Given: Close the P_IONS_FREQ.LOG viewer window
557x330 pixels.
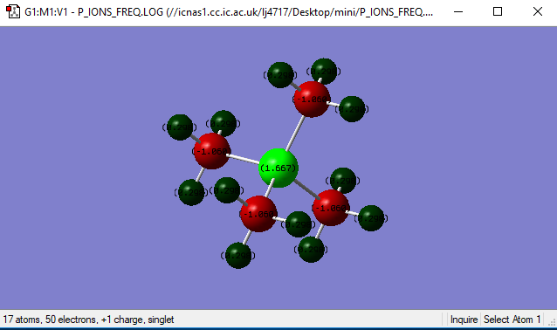Looking at the screenshot, I should (538, 11).
